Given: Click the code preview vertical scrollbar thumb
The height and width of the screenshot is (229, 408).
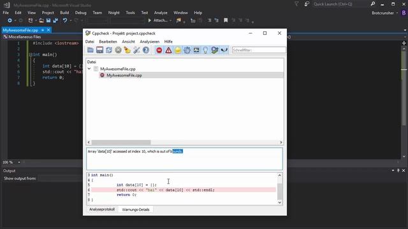Looking at the screenshot, I should [280, 191].
